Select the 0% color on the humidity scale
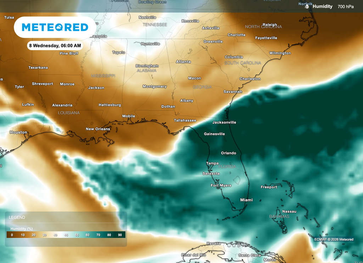Viewport: 363px width, 263px height. [11, 235]
